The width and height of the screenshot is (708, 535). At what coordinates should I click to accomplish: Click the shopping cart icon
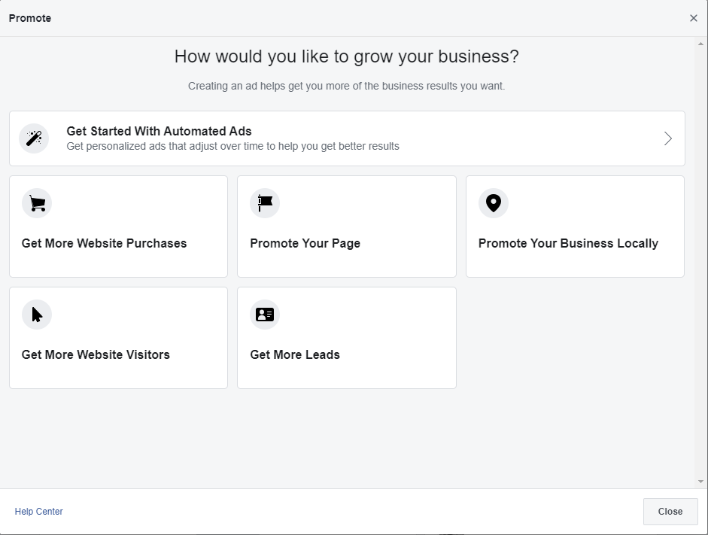click(x=37, y=203)
